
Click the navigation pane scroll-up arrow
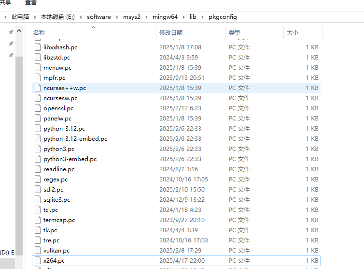pyautogui.click(x=19, y=30)
